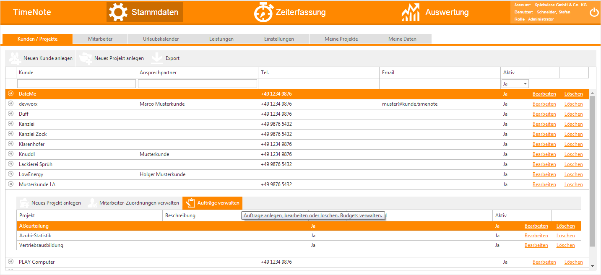The height and width of the screenshot is (275, 601).
Task: Click the Export download icon
Action: (x=157, y=58)
